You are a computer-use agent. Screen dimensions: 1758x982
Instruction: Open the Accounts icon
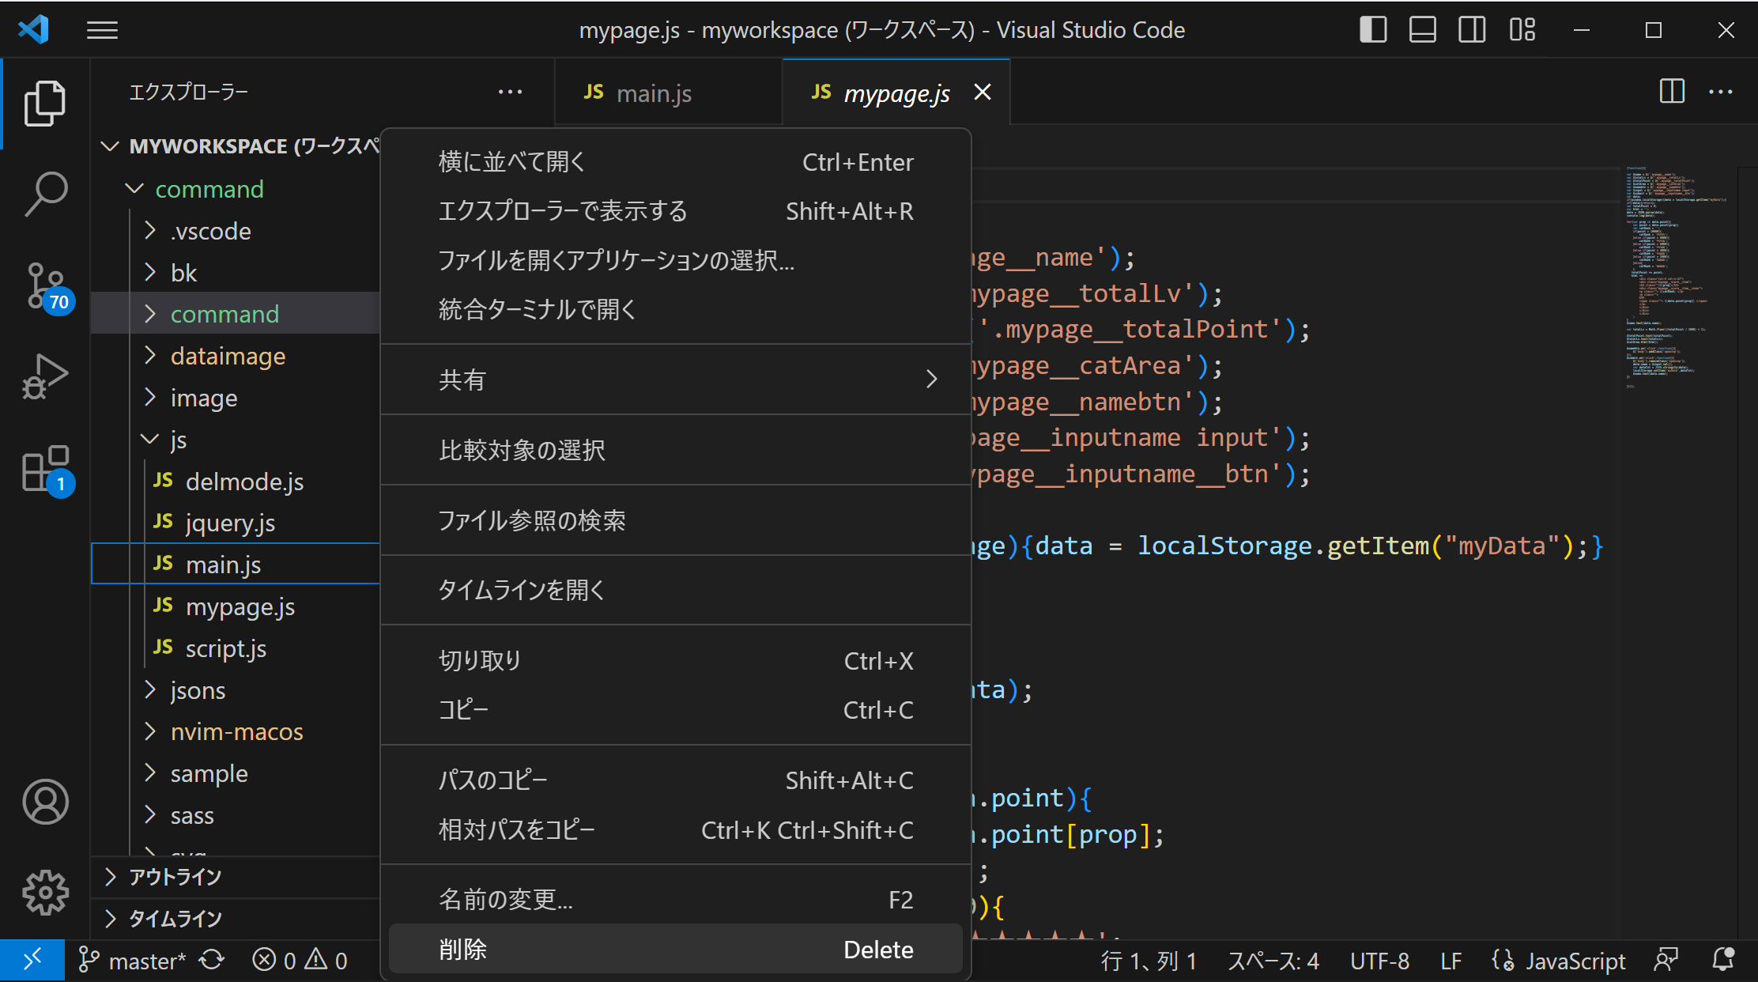[x=45, y=801]
